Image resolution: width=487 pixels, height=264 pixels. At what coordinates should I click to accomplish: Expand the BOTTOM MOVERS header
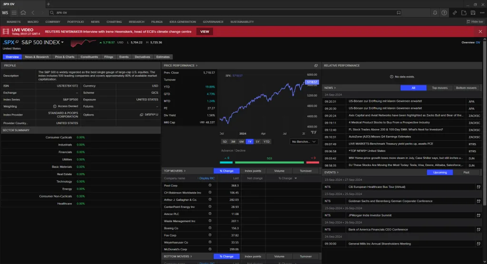point(178,256)
